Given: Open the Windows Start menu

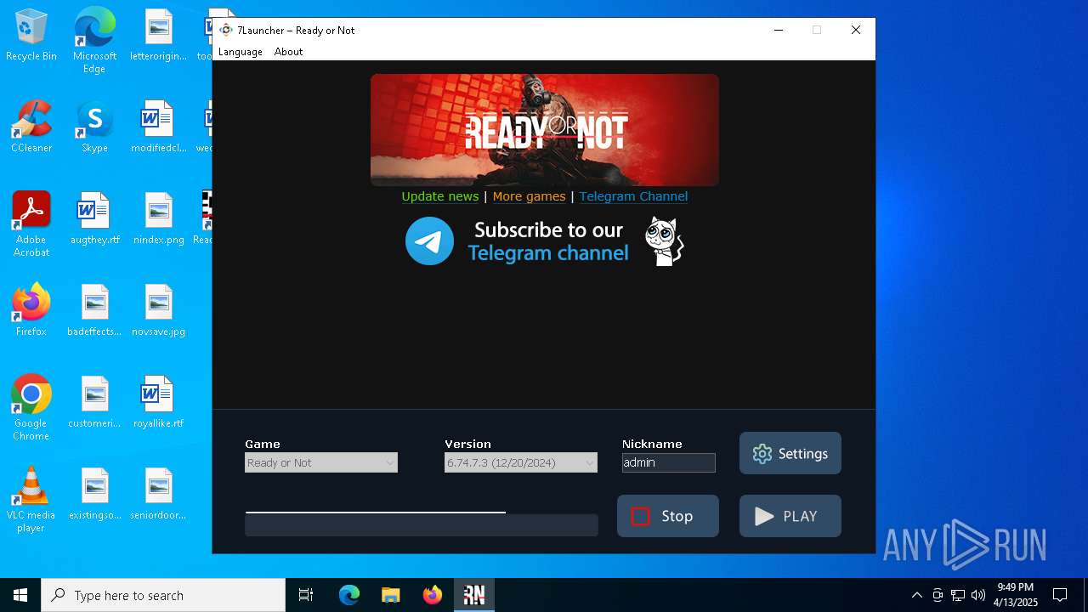Looking at the screenshot, I should point(20,595).
